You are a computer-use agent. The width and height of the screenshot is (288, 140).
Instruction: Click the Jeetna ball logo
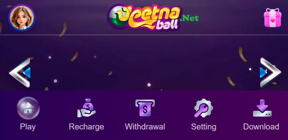[145, 17]
